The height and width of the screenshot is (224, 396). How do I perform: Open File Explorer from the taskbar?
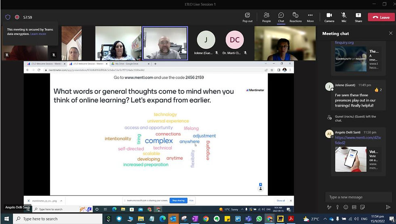click(x=141, y=219)
